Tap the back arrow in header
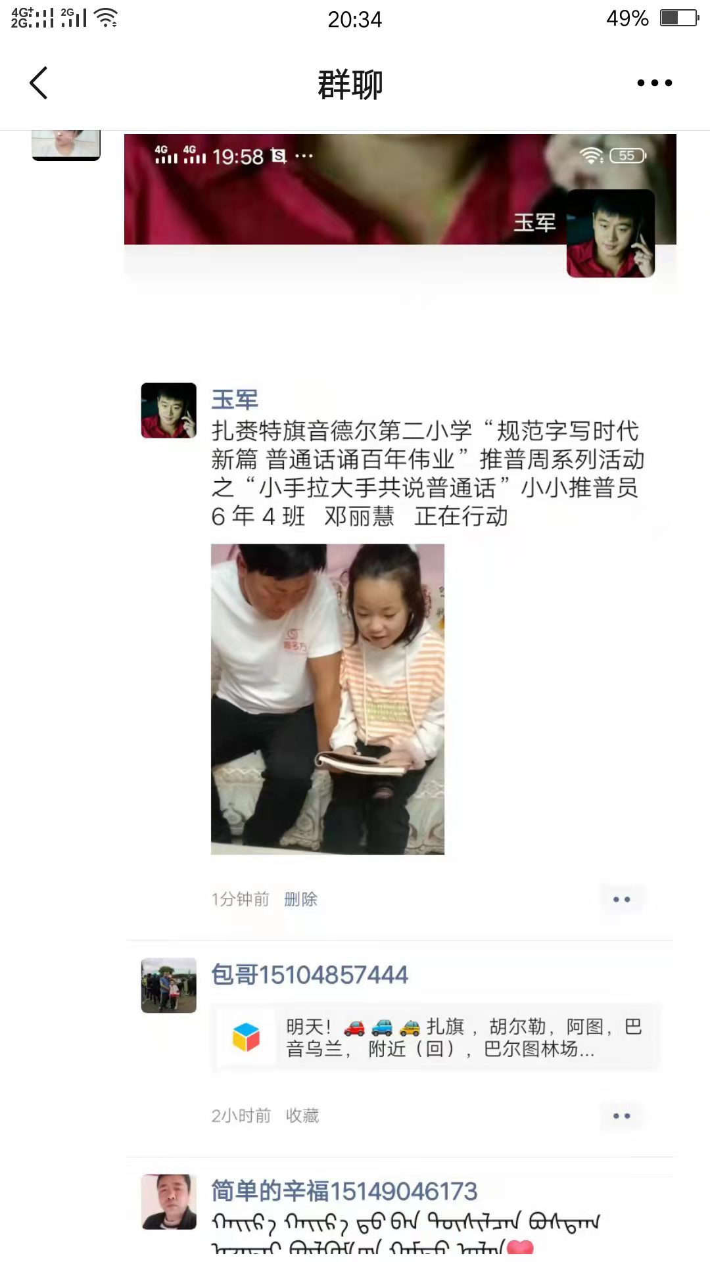 pos(39,83)
